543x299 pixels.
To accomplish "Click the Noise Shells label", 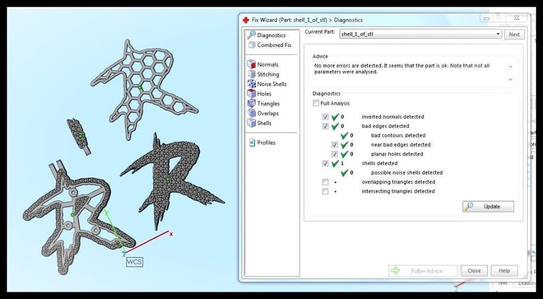I will (272, 84).
